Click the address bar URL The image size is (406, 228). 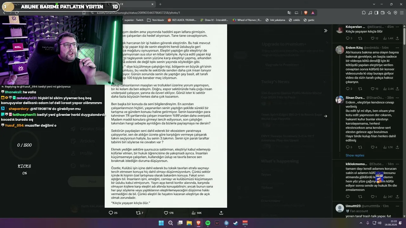138,13
